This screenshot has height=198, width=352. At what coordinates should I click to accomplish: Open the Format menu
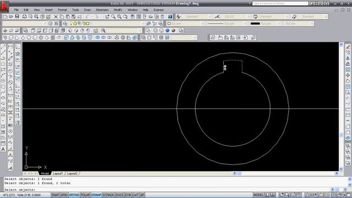[62, 10]
